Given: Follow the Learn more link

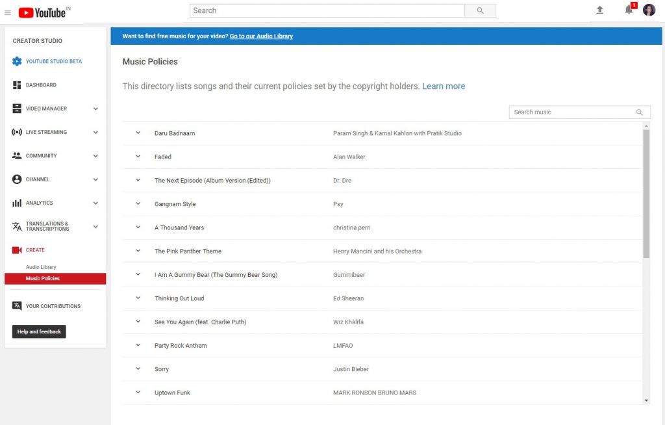Looking at the screenshot, I should (444, 86).
